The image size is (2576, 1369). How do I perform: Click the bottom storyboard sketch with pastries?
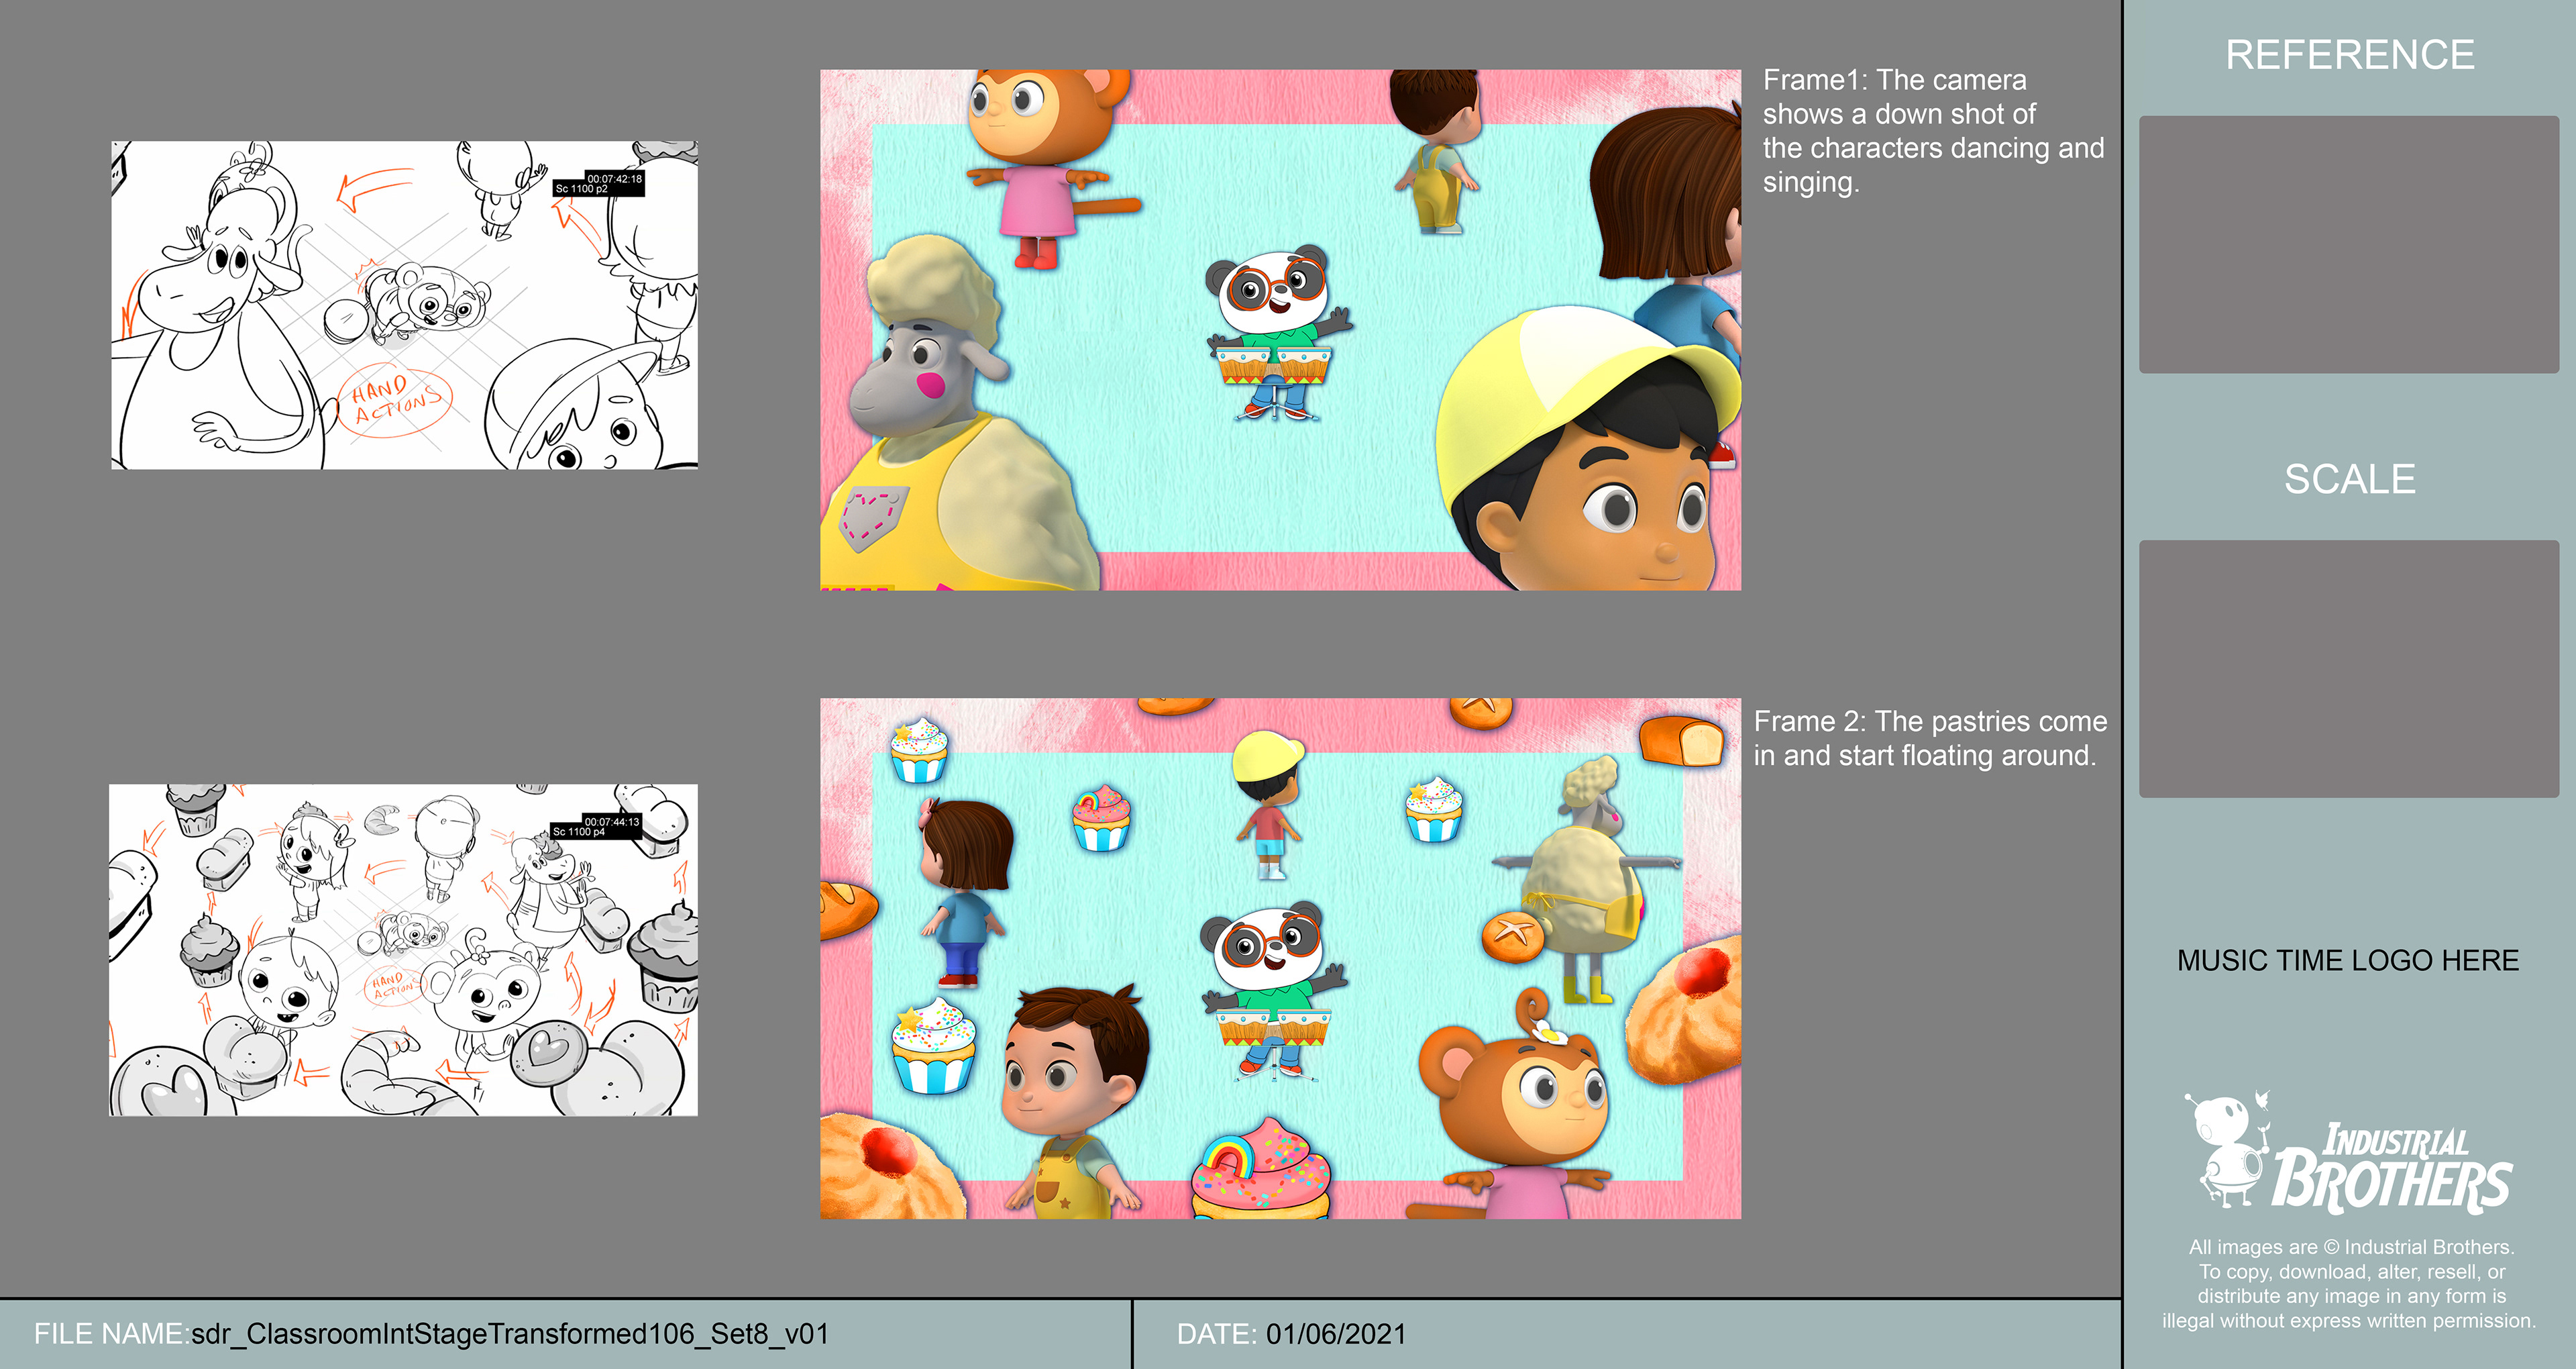403,950
